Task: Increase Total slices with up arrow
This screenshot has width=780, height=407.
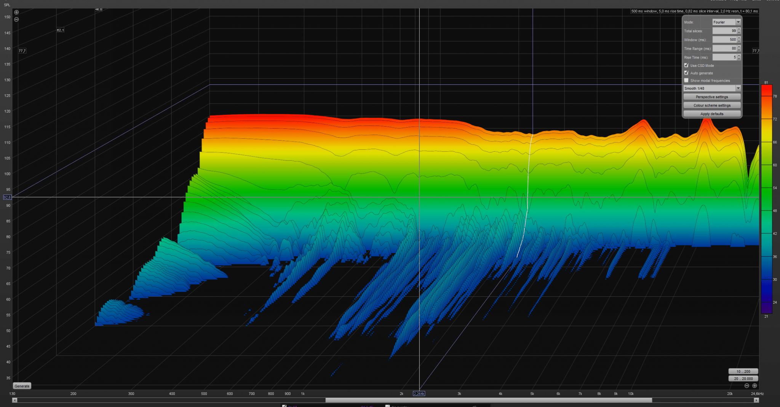Action: pos(739,29)
